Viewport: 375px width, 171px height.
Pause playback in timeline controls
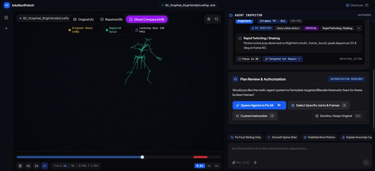20,166
